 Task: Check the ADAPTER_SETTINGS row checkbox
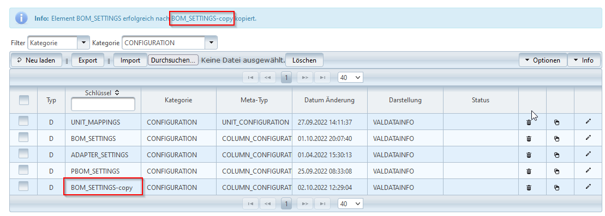click(24, 154)
